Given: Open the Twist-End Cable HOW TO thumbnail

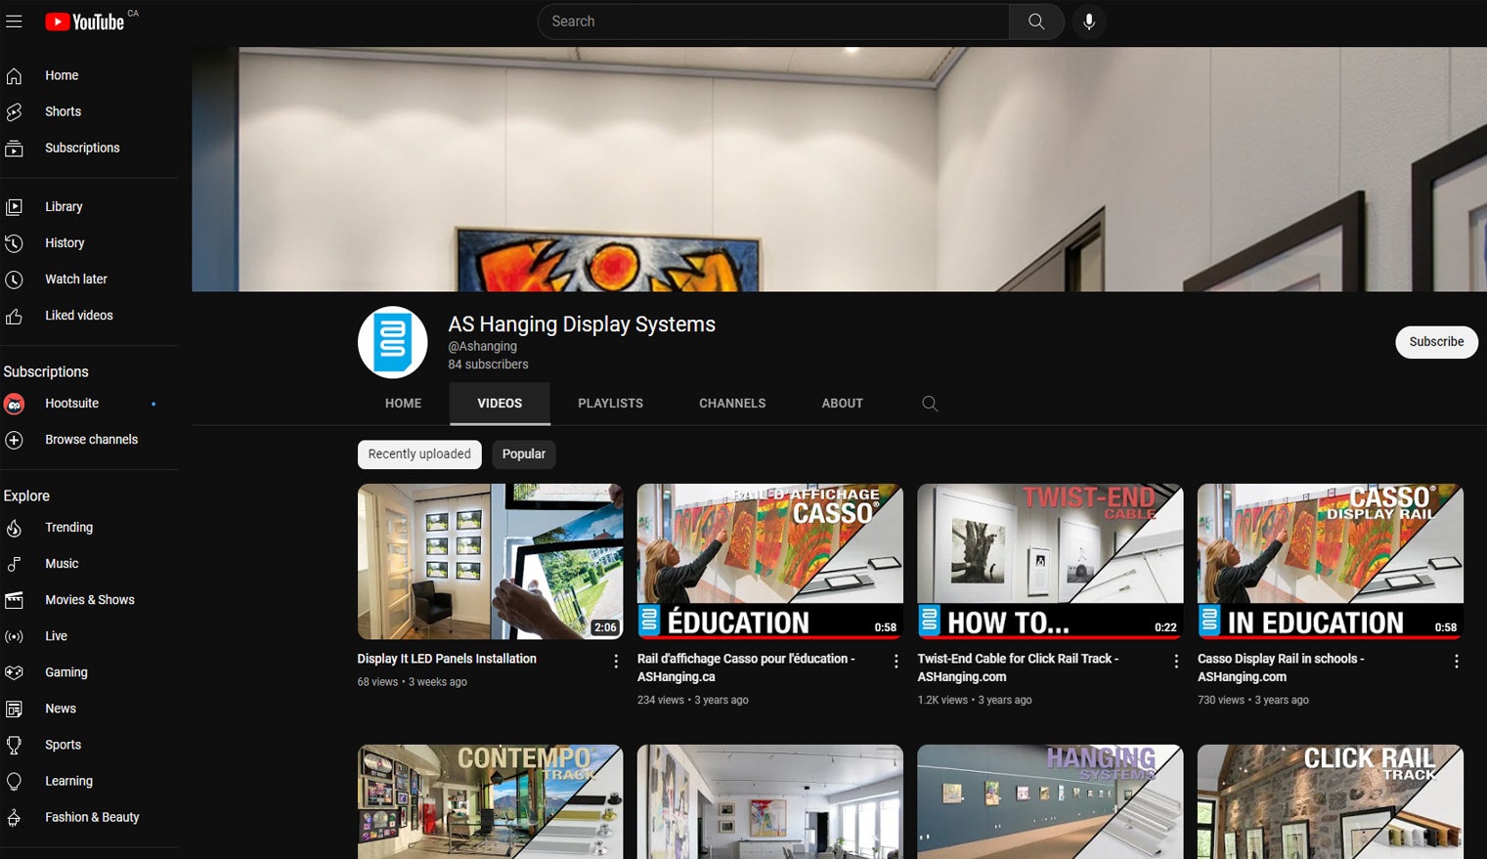Looking at the screenshot, I should click(x=1050, y=562).
